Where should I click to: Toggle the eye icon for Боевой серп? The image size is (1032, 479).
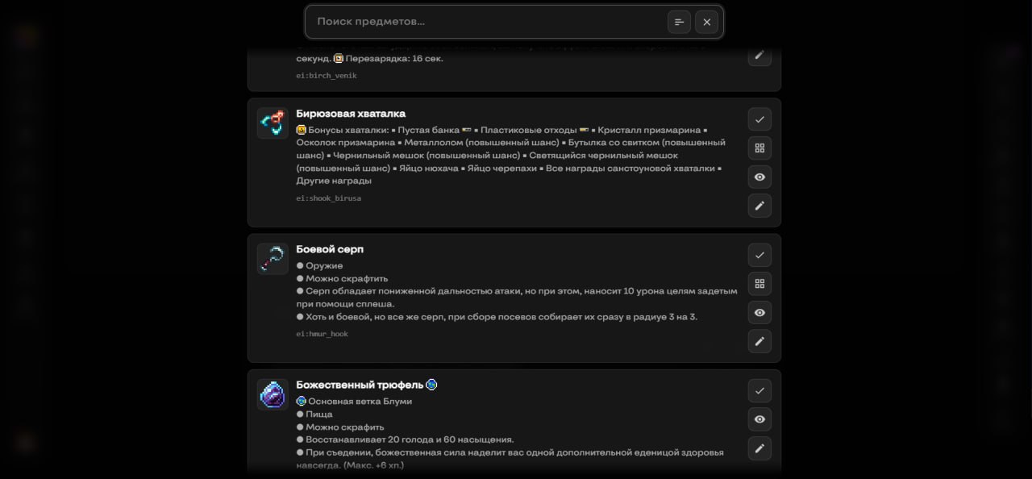coord(759,313)
